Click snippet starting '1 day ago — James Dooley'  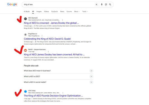point(58,100)
